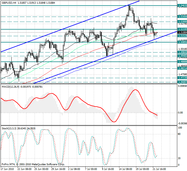Select the 1.4888 price level label
187x171 pixels.
click(x=182, y=61)
